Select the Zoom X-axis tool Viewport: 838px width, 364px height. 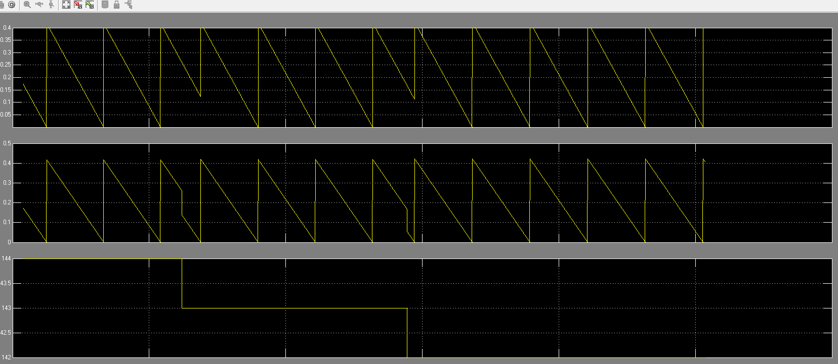coord(39,5)
